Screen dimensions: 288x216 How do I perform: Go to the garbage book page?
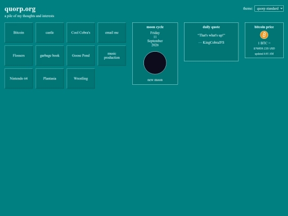pyautogui.click(x=50, y=55)
